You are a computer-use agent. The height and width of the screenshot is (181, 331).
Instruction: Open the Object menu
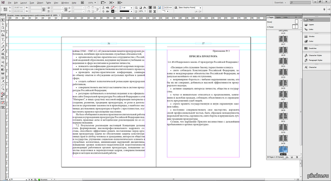[40, 3]
